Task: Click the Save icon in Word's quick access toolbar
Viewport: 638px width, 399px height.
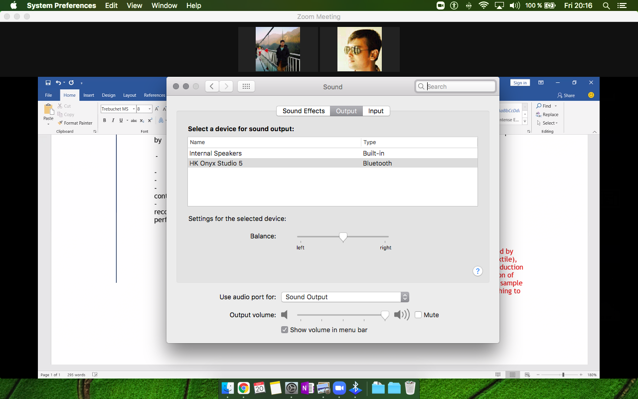Action: pos(48,83)
